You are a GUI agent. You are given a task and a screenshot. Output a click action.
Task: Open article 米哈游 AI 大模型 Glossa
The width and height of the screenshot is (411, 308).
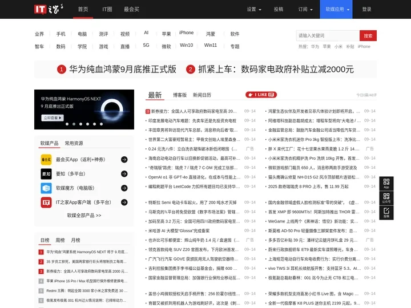(x=179, y=231)
